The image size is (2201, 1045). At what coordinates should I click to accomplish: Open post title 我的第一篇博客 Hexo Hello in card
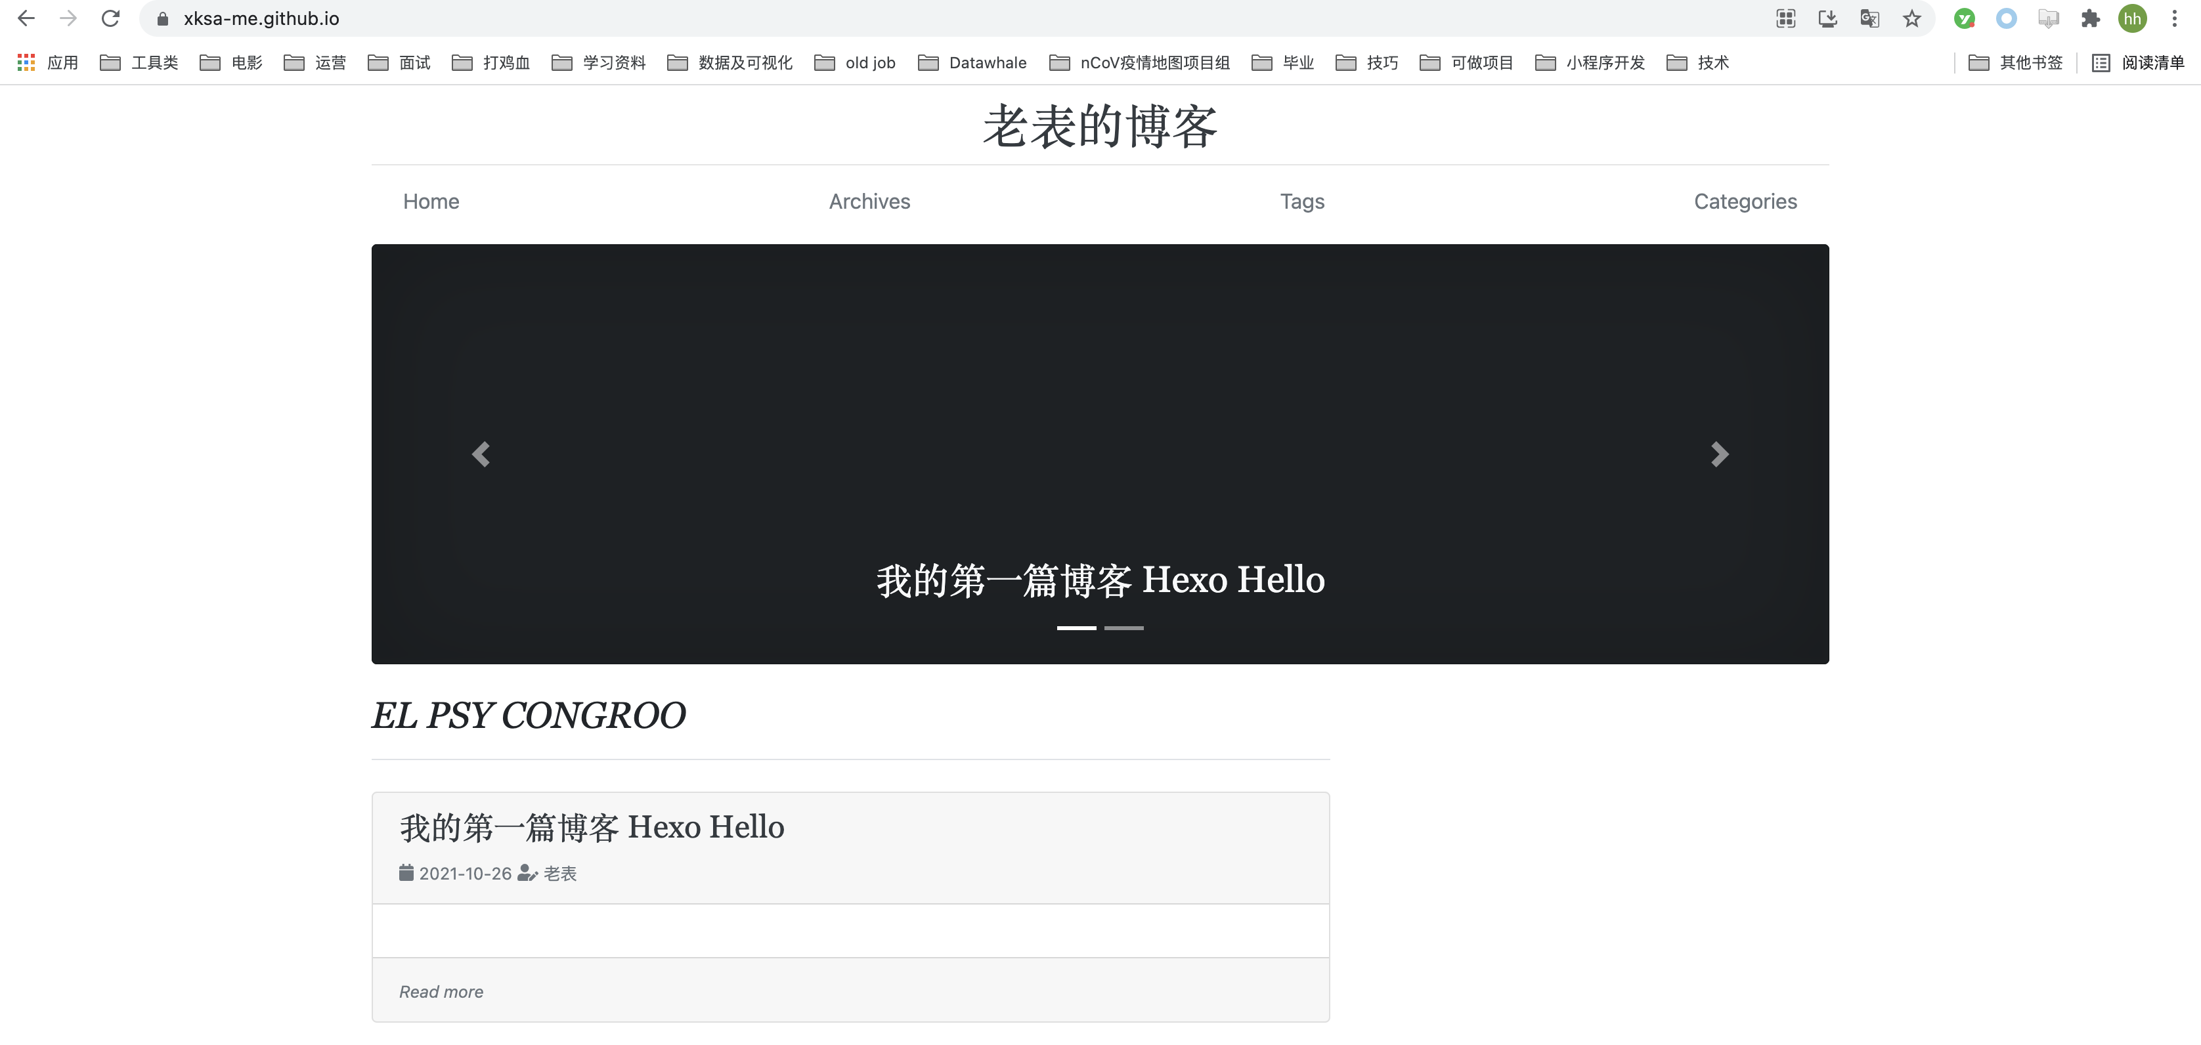coord(591,827)
